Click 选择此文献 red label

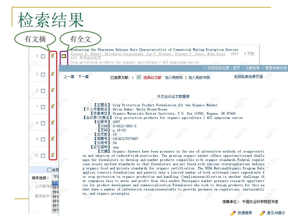(152, 78)
